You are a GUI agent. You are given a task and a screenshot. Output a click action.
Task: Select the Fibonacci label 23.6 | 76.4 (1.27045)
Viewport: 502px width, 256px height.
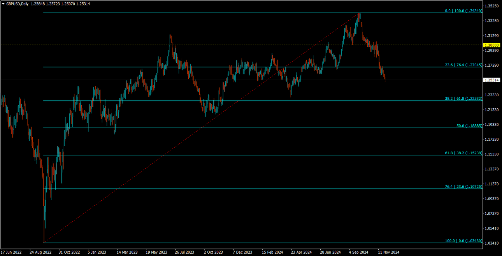[x=464, y=65]
